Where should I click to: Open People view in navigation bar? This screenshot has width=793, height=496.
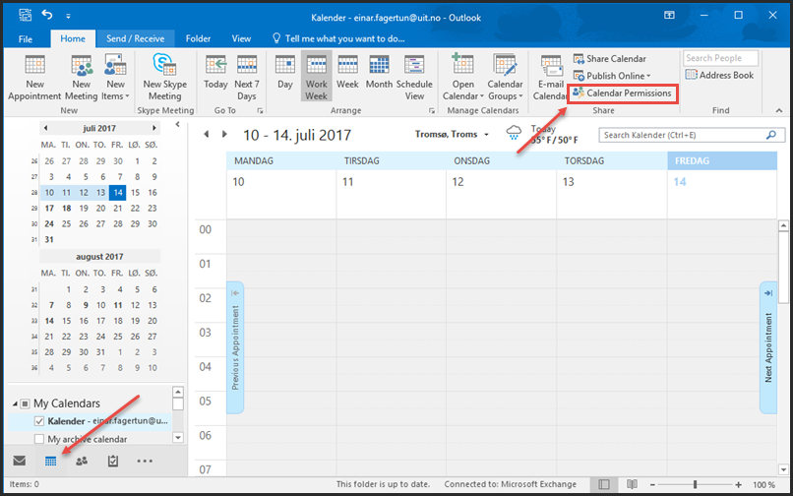[82, 461]
